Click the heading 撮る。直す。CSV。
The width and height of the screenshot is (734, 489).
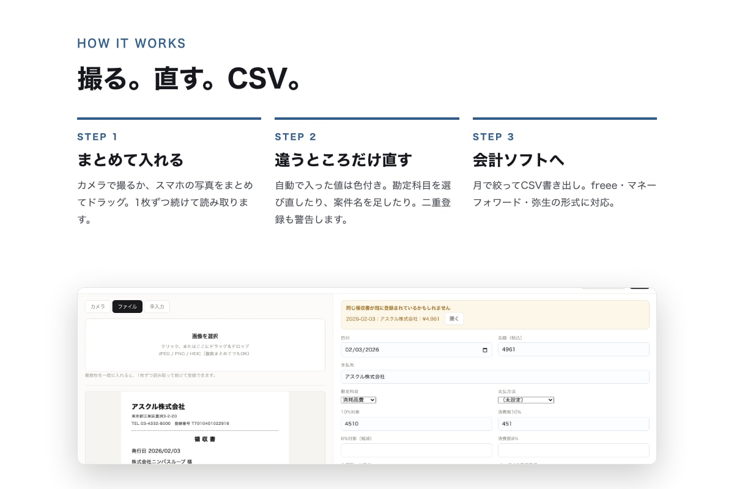pos(190,78)
